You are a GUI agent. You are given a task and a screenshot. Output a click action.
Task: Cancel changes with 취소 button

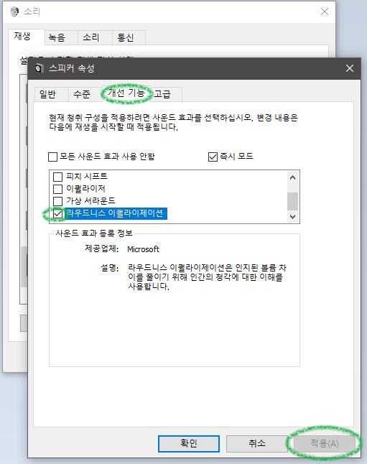click(257, 444)
